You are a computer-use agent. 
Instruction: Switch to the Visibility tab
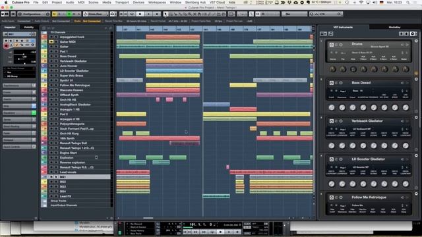click(28, 28)
